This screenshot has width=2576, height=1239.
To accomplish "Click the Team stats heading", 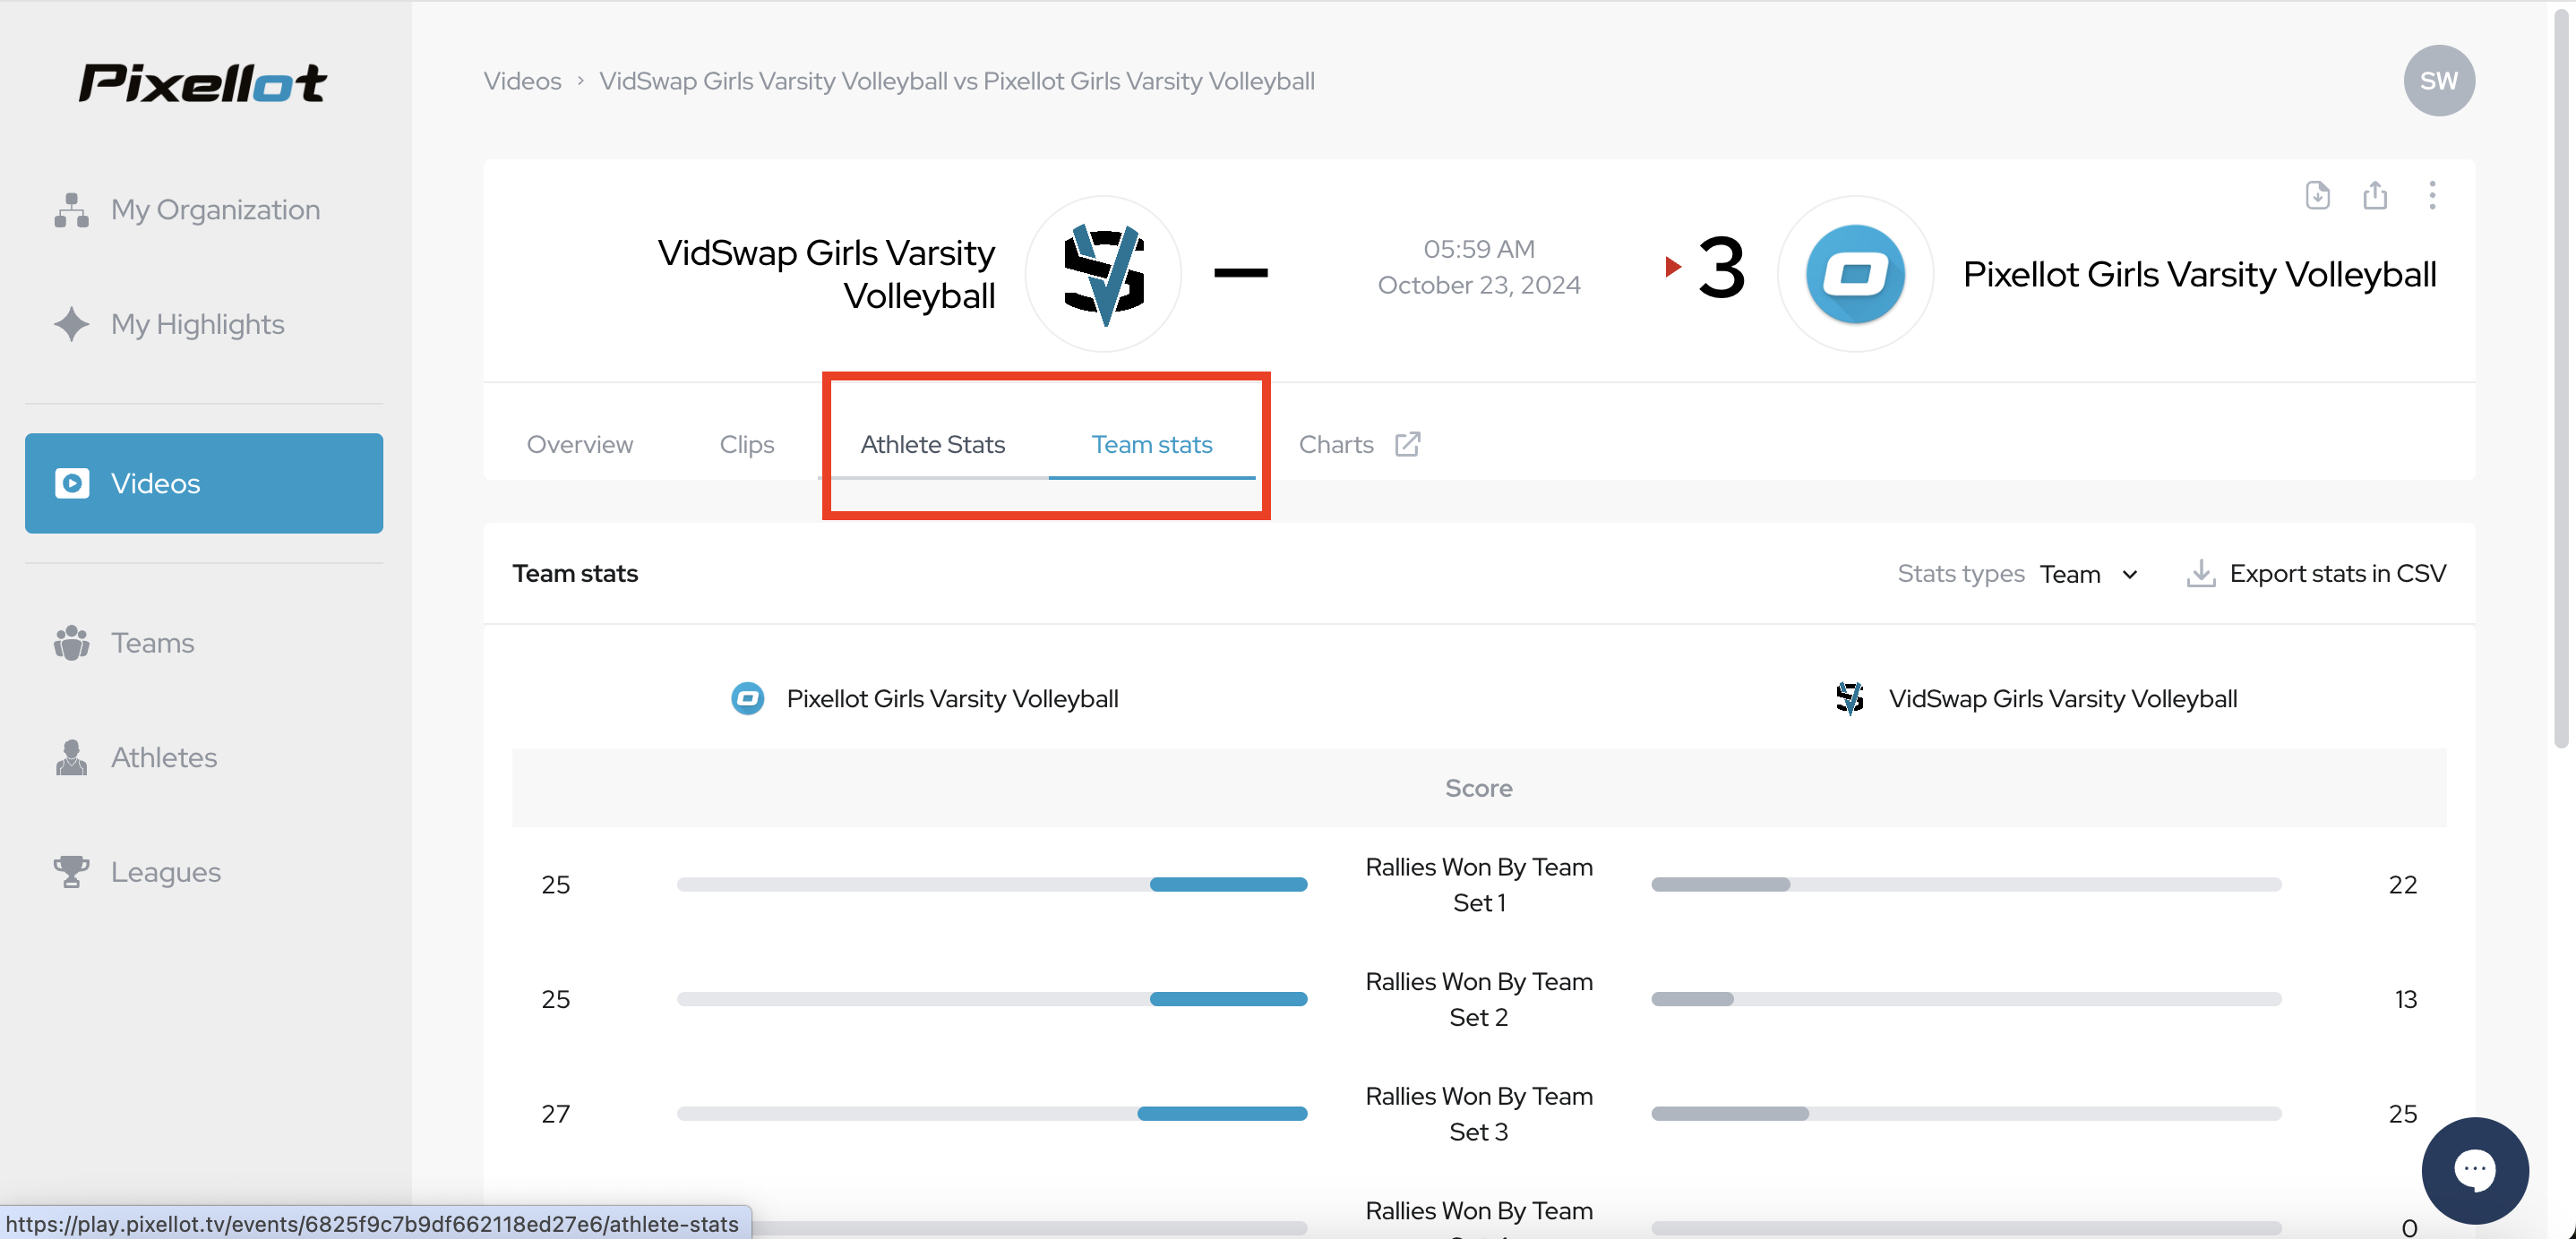I will tap(575, 574).
